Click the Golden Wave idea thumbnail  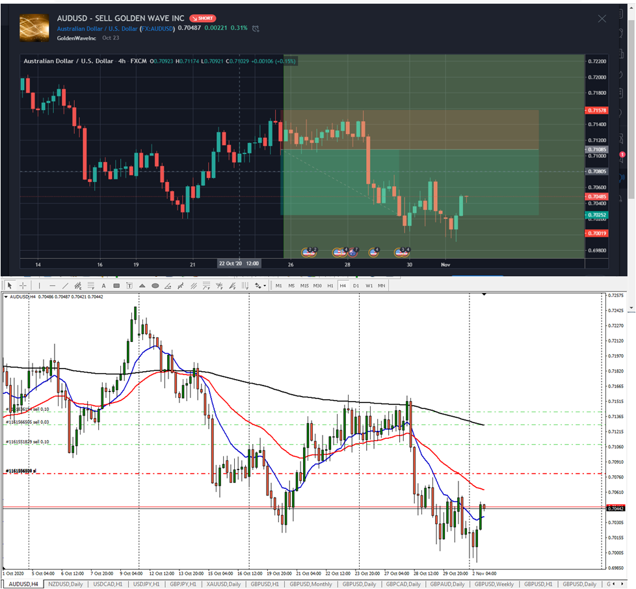point(34,28)
